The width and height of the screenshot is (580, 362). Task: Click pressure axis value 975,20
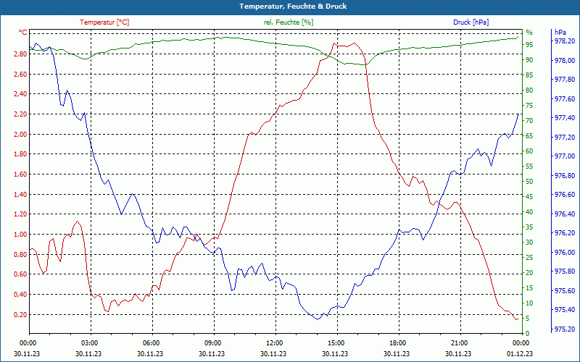565,329
